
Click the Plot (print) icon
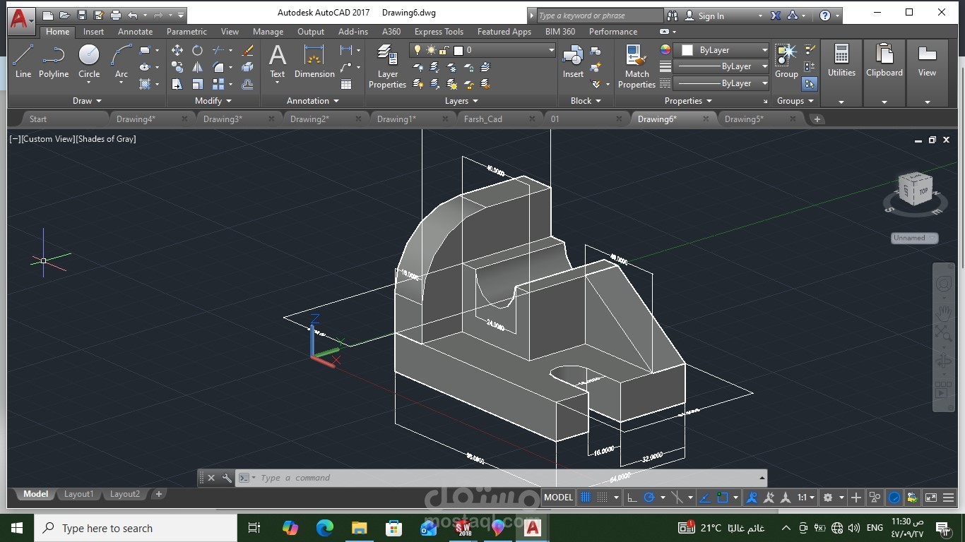pyautogui.click(x=116, y=16)
